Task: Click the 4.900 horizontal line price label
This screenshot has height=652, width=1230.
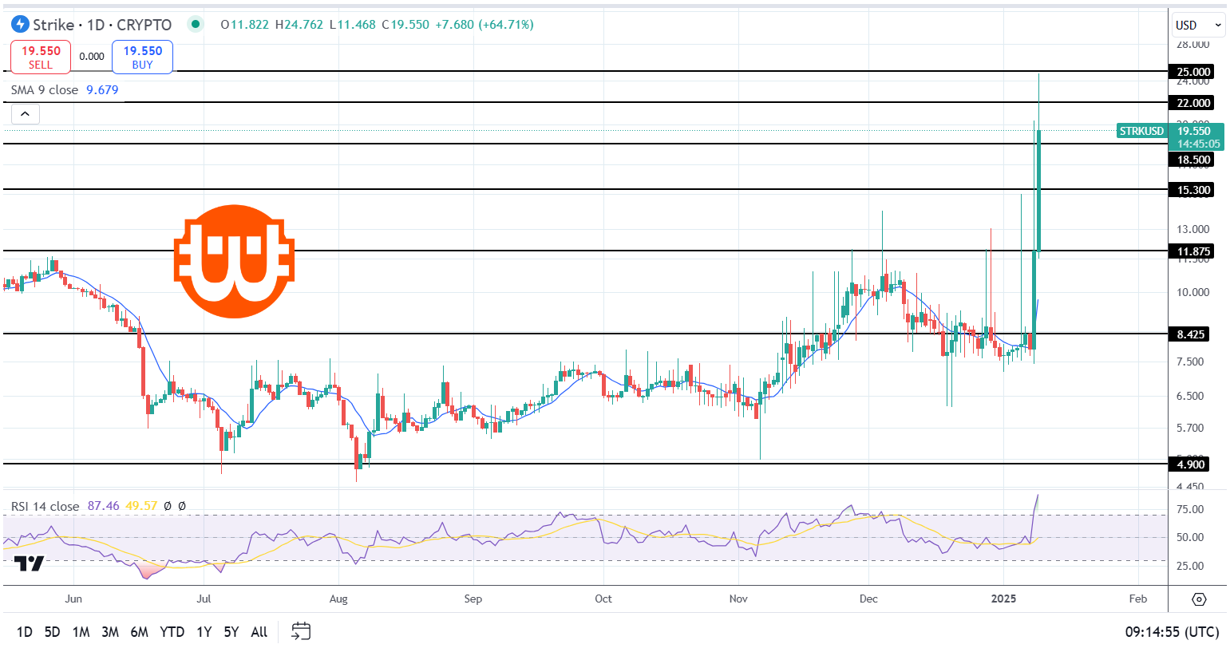Action: click(x=1189, y=464)
